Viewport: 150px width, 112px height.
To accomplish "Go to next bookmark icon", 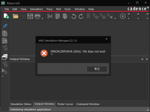I will tap(95, 16).
